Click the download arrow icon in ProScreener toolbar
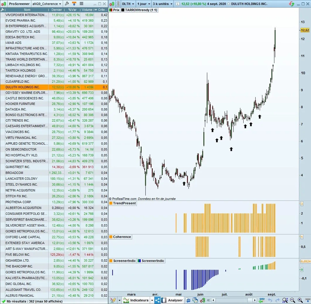Screen dimensions: 311x304 point(74,4)
